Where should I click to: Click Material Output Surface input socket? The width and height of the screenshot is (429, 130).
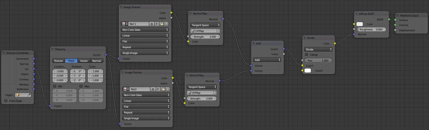tap(395, 20)
